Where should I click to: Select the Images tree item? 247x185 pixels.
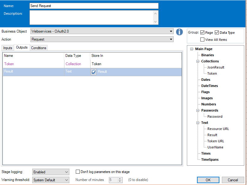point(207,98)
